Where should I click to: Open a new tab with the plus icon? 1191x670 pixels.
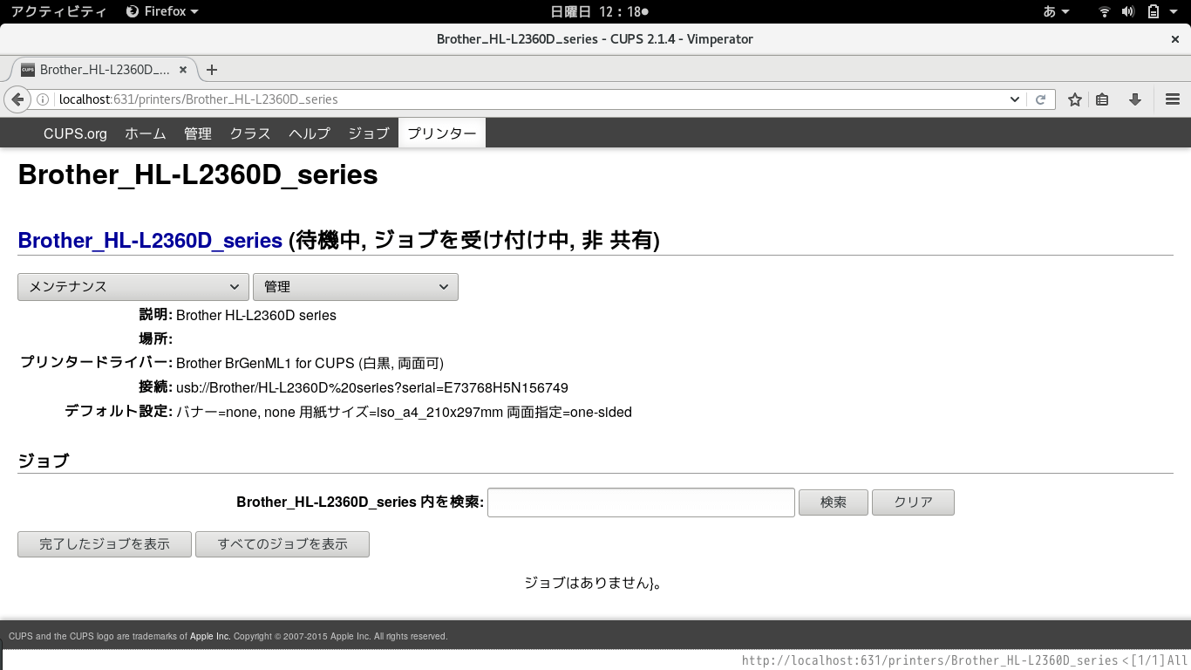[211, 70]
